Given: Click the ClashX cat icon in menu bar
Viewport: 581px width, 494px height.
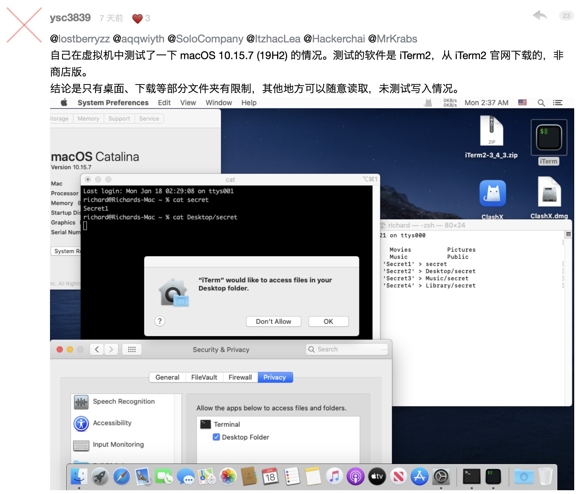Looking at the screenshot, I should coord(428,103).
